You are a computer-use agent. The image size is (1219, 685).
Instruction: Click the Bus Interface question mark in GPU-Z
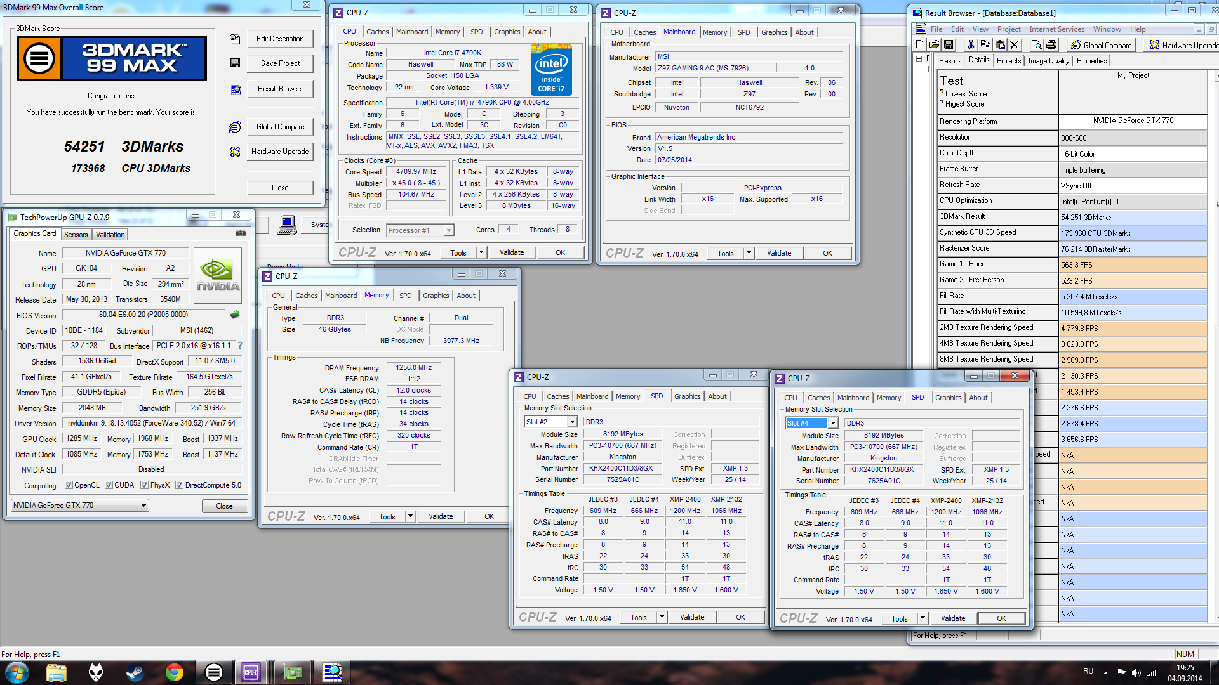click(240, 346)
